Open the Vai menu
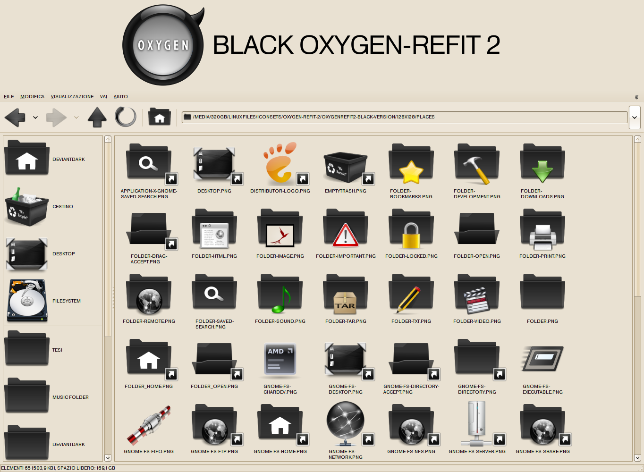Image resolution: width=644 pixels, height=472 pixels. (103, 96)
